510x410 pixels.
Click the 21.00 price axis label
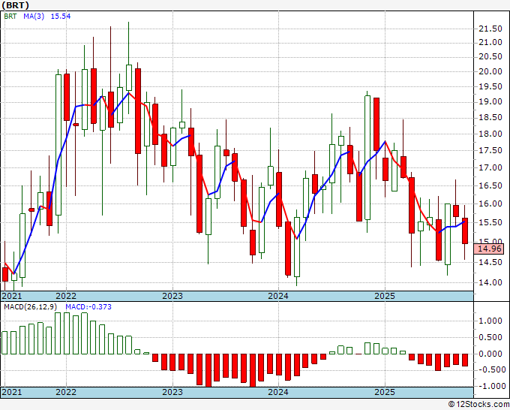(490, 42)
